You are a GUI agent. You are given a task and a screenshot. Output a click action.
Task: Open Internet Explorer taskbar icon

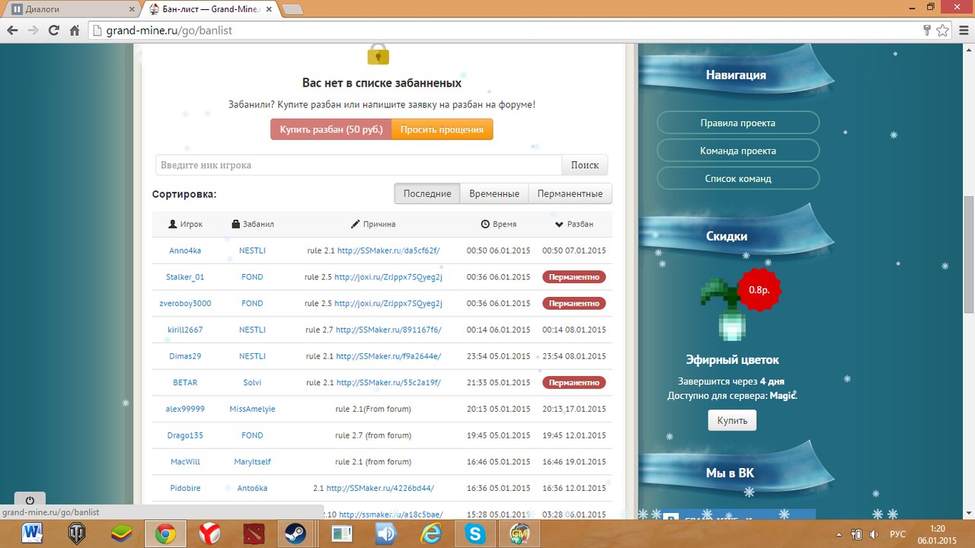tap(430, 534)
